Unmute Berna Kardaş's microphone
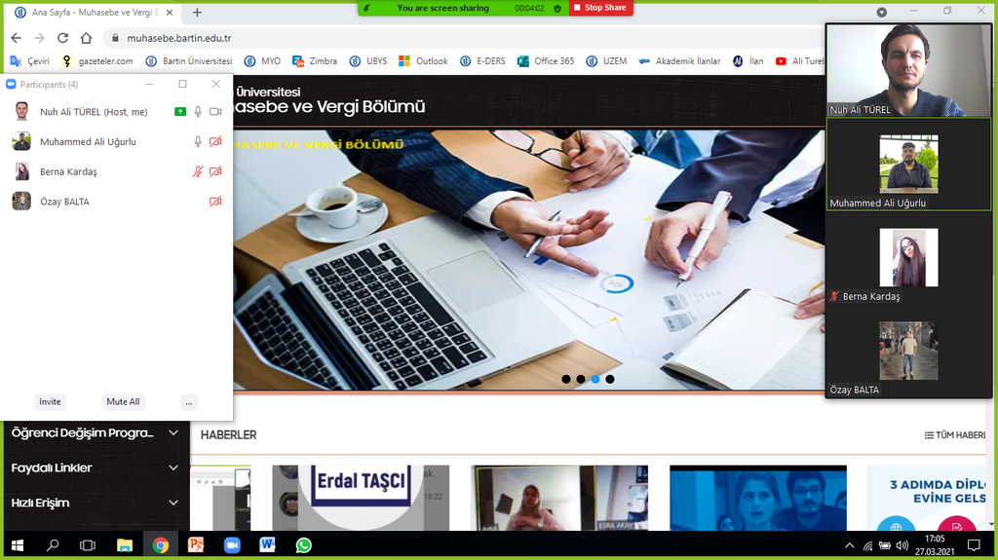The width and height of the screenshot is (998, 560). click(198, 172)
